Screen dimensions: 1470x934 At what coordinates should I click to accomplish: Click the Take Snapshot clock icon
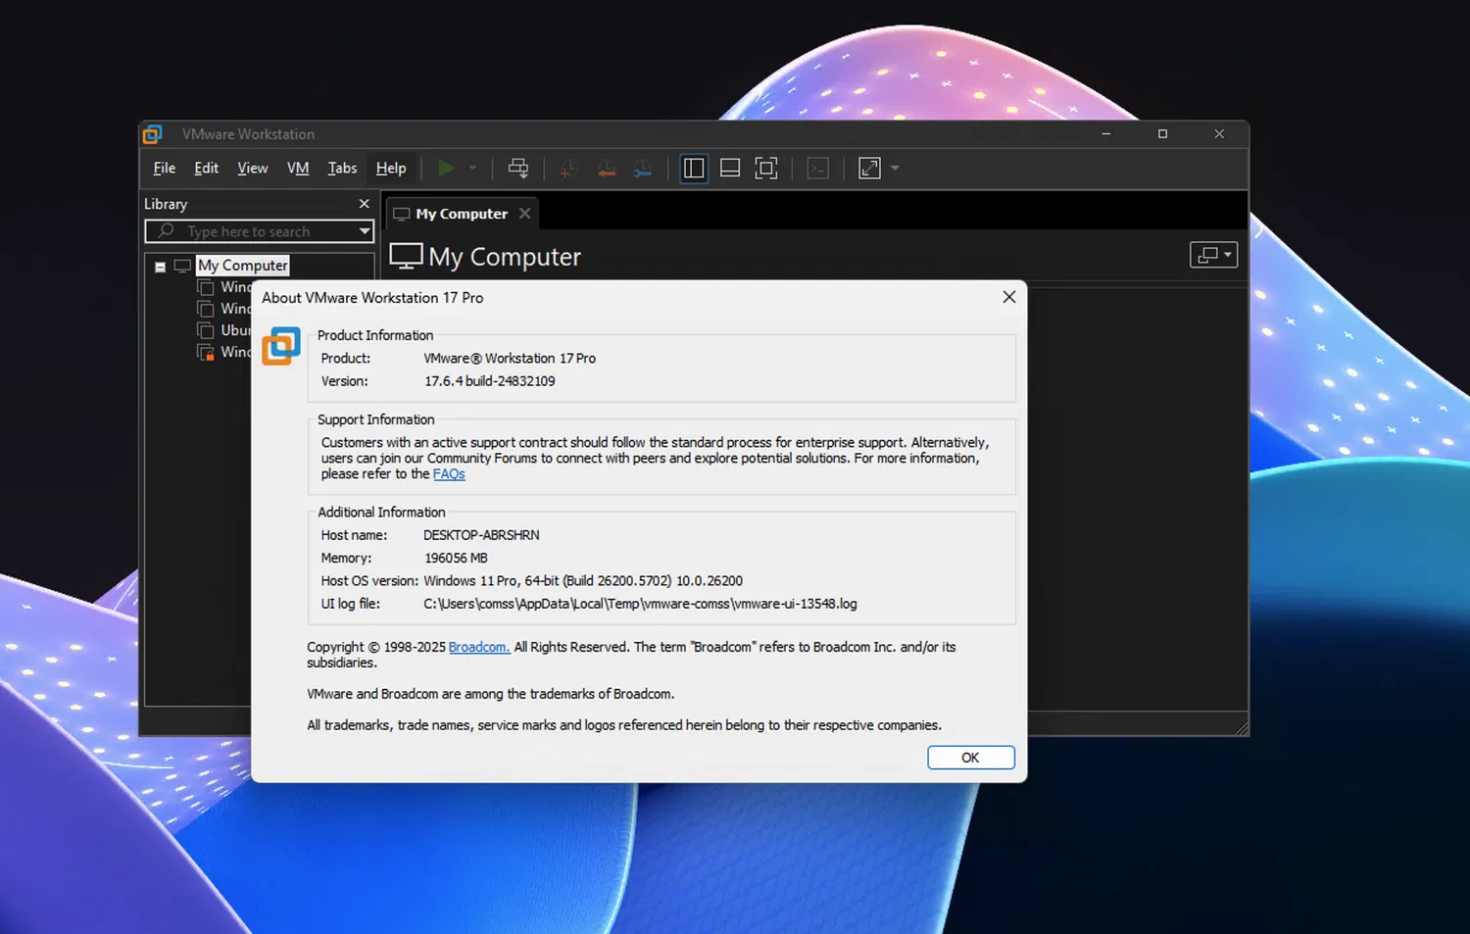point(568,169)
